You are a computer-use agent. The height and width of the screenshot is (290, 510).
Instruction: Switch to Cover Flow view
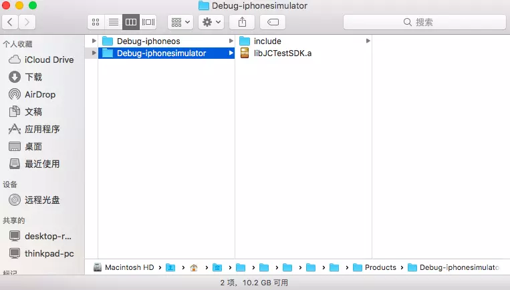148,22
